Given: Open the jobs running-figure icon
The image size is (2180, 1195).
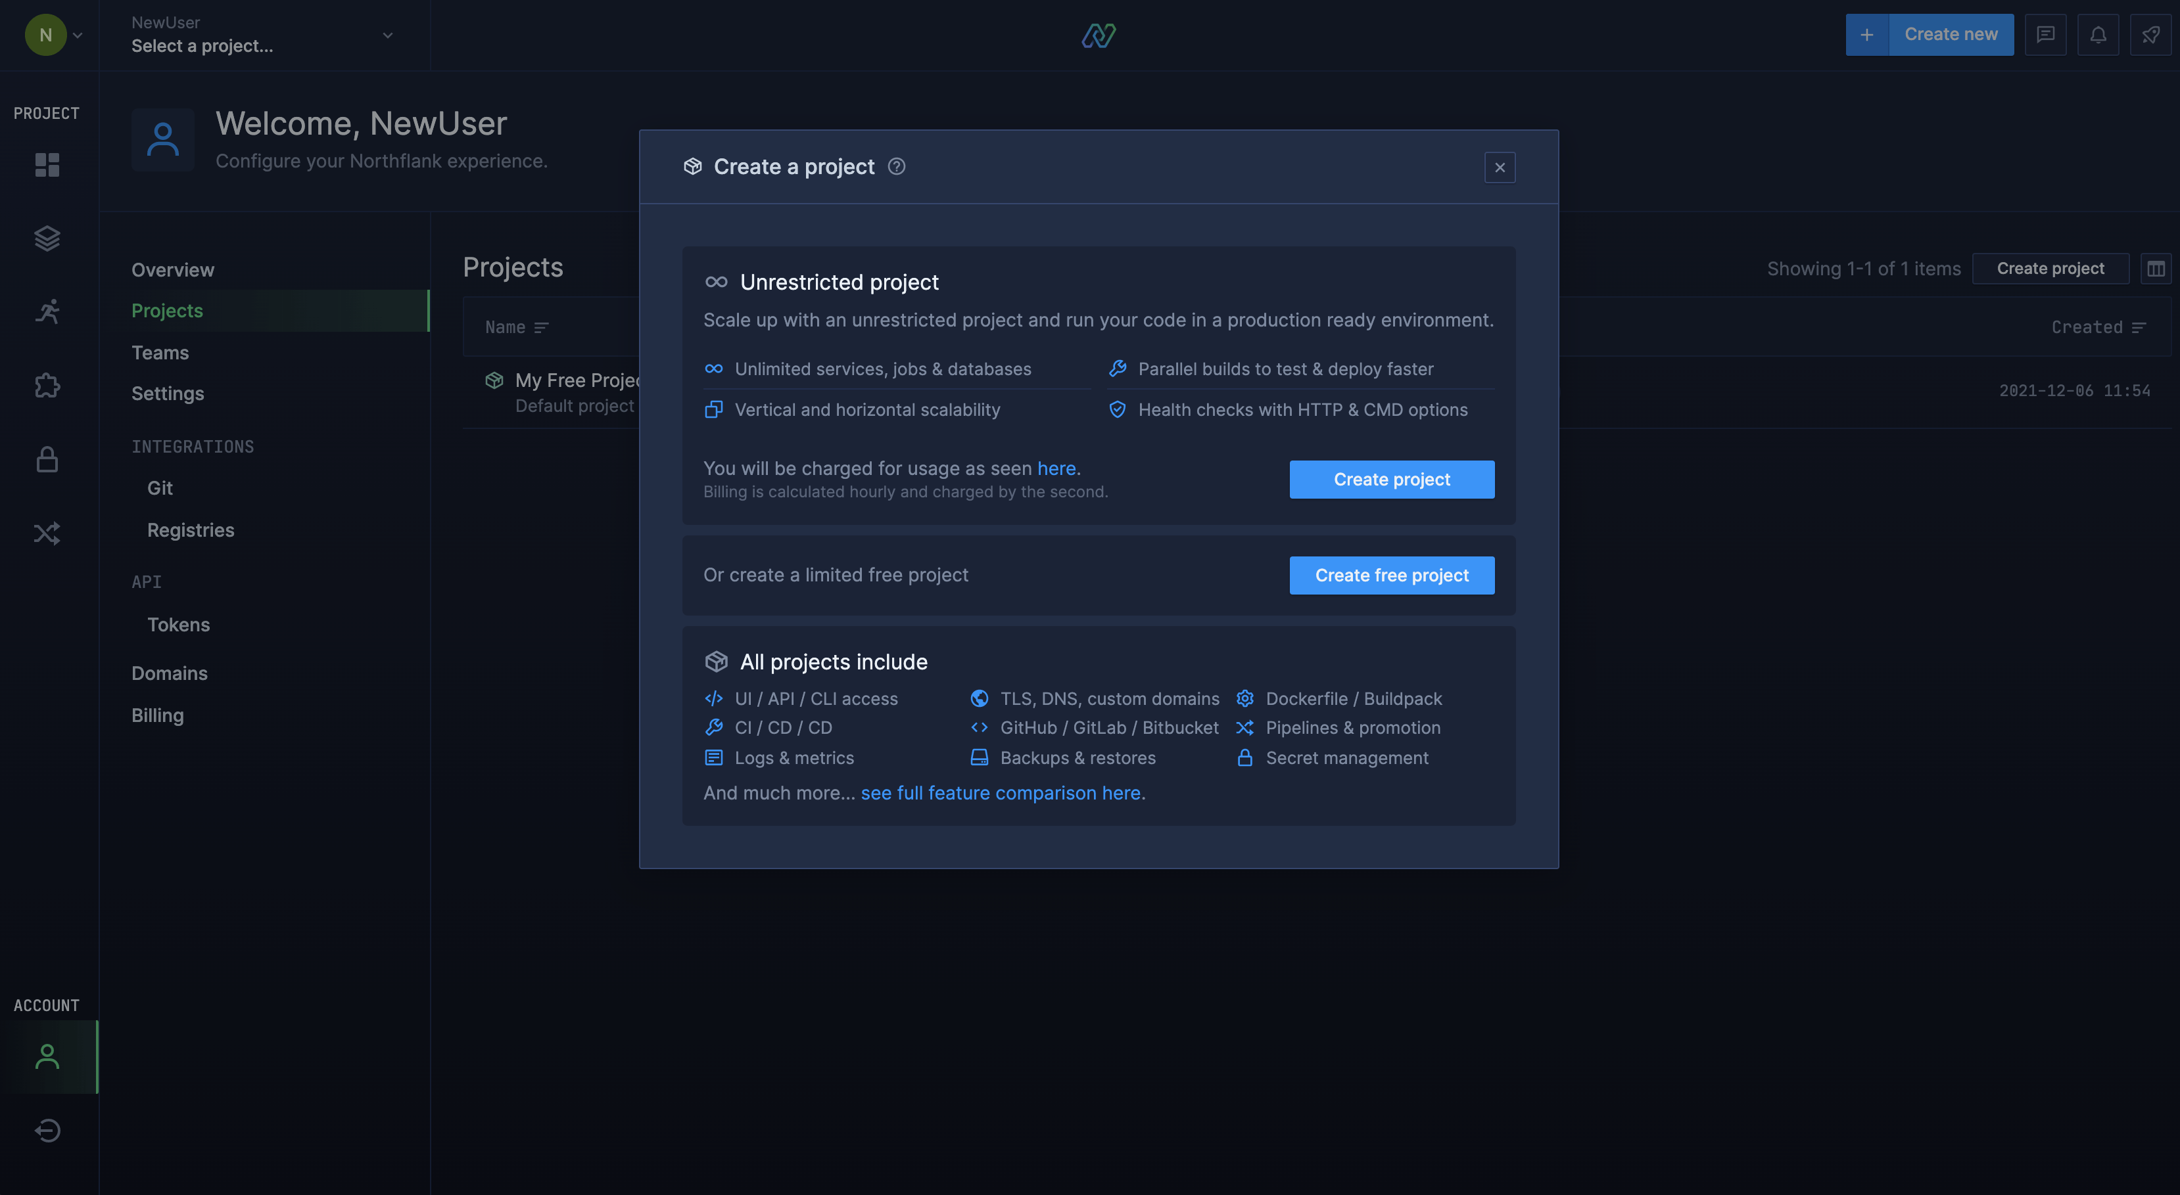Looking at the screenshot, I should click(47, 312).
